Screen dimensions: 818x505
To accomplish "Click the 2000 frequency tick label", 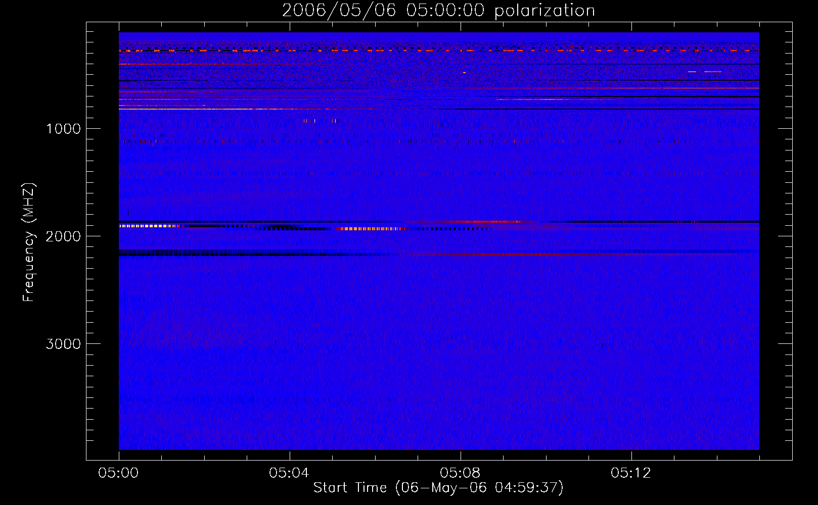I will (63, 236).
